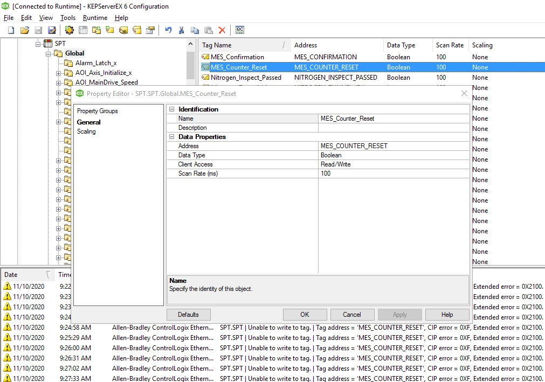Viewport: 545px width, 382px height.
Task: Close the Property Editor dialog
Action: tap(464, 93)
